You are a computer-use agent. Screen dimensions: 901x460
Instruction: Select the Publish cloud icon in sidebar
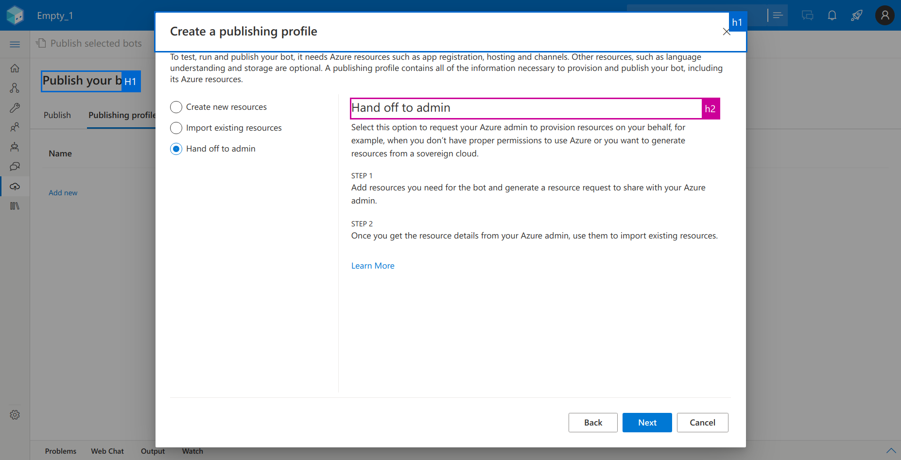pos(15,186)
